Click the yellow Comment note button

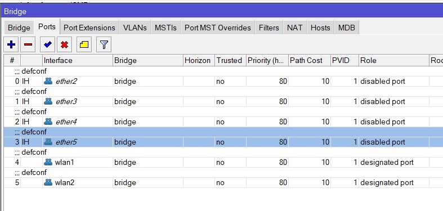click(x=84, y=44)
